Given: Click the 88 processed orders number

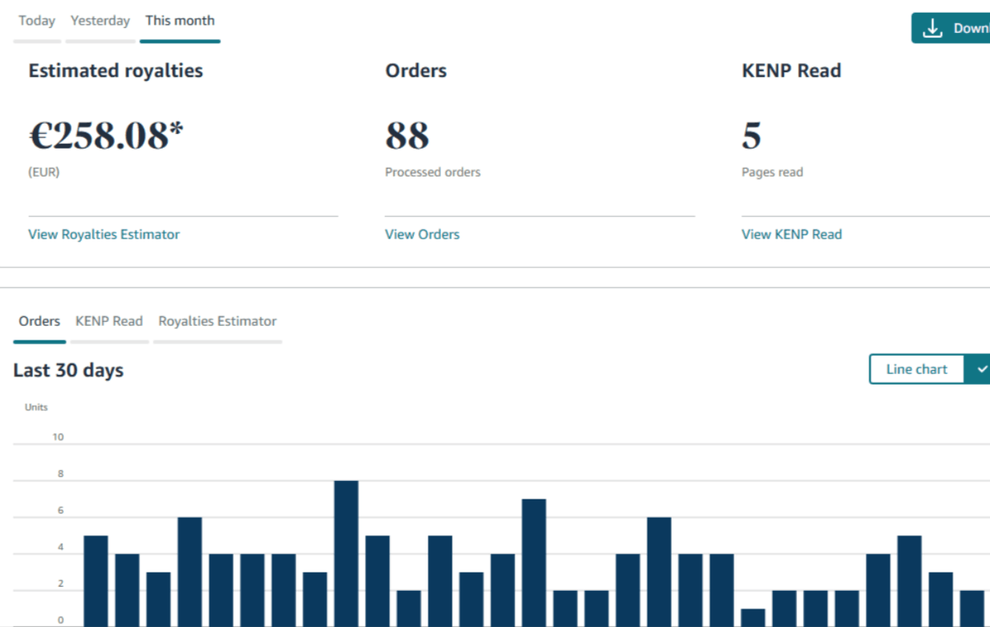Looking at the screenshot, I should point(407,136).
